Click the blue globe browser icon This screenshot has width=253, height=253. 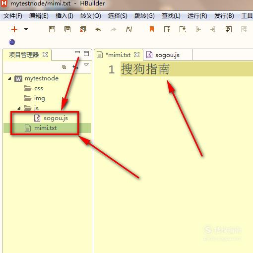pyautogui.click(x=12, y=42)
